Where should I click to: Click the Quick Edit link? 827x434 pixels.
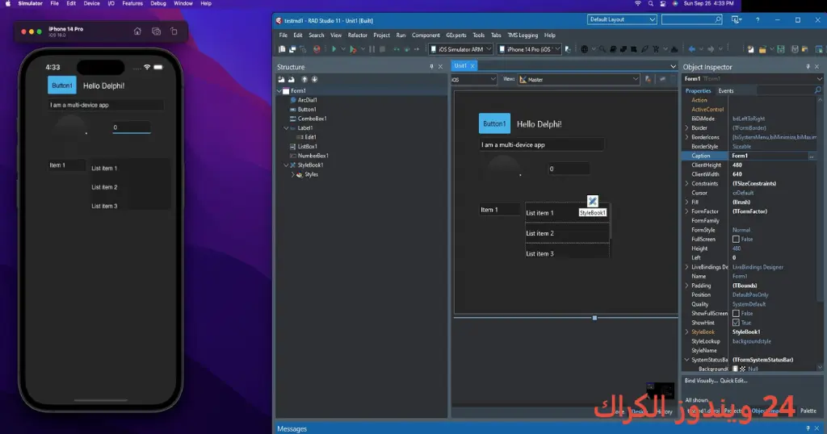click(733, 380)
